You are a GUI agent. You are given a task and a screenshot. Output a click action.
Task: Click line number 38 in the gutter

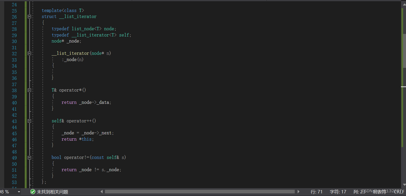14,90
